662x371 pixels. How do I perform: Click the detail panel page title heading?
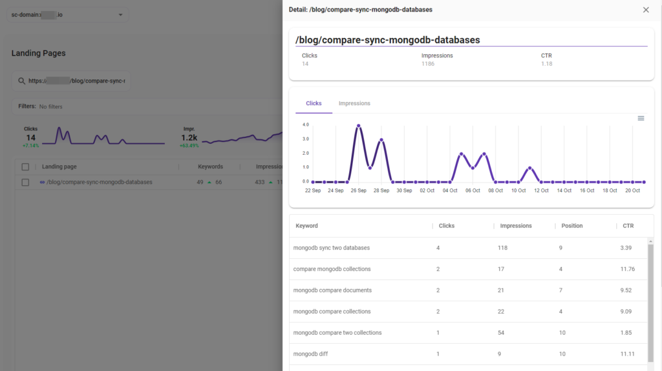pos(388,39)
